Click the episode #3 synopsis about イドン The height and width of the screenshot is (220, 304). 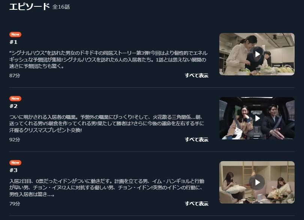pos(107,188)
